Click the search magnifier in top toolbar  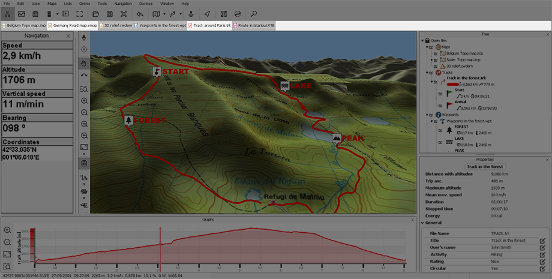pyautogui.click(x=254, y=13)
